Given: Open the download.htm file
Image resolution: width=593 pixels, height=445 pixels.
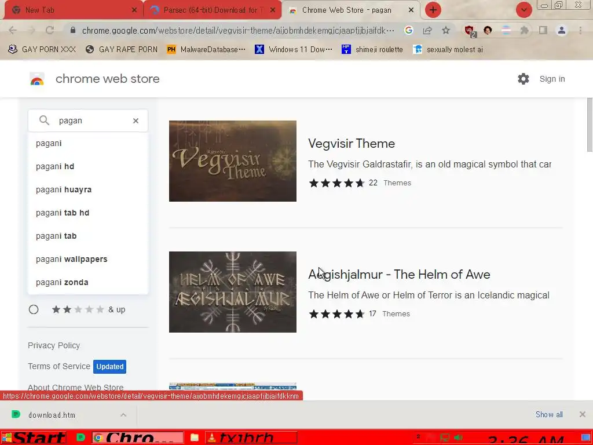Looking at the screenshot, I should (x=52, y=415).
